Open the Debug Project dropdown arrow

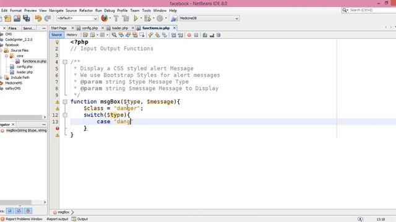(153, 18)
